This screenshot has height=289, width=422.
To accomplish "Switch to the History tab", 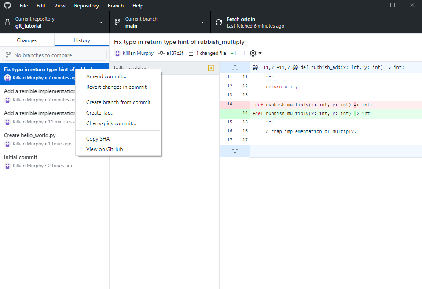I will pos(82,40).
